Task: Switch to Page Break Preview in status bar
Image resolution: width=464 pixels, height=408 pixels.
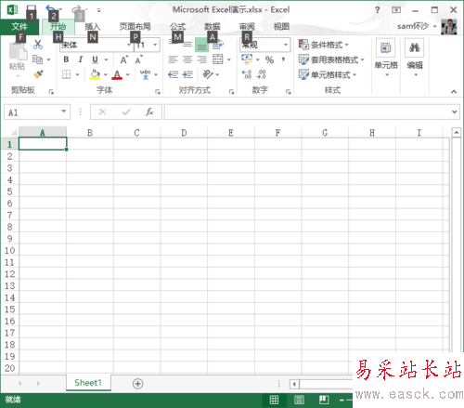Action: pos(324,400)
